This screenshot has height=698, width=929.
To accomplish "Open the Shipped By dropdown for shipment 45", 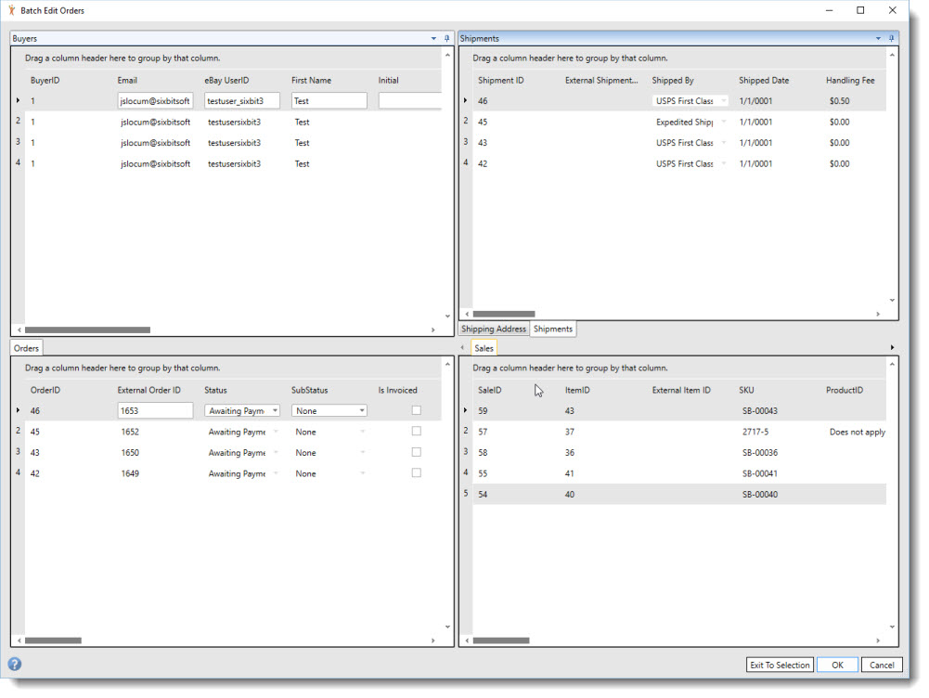I will click(x=723, y=123).
